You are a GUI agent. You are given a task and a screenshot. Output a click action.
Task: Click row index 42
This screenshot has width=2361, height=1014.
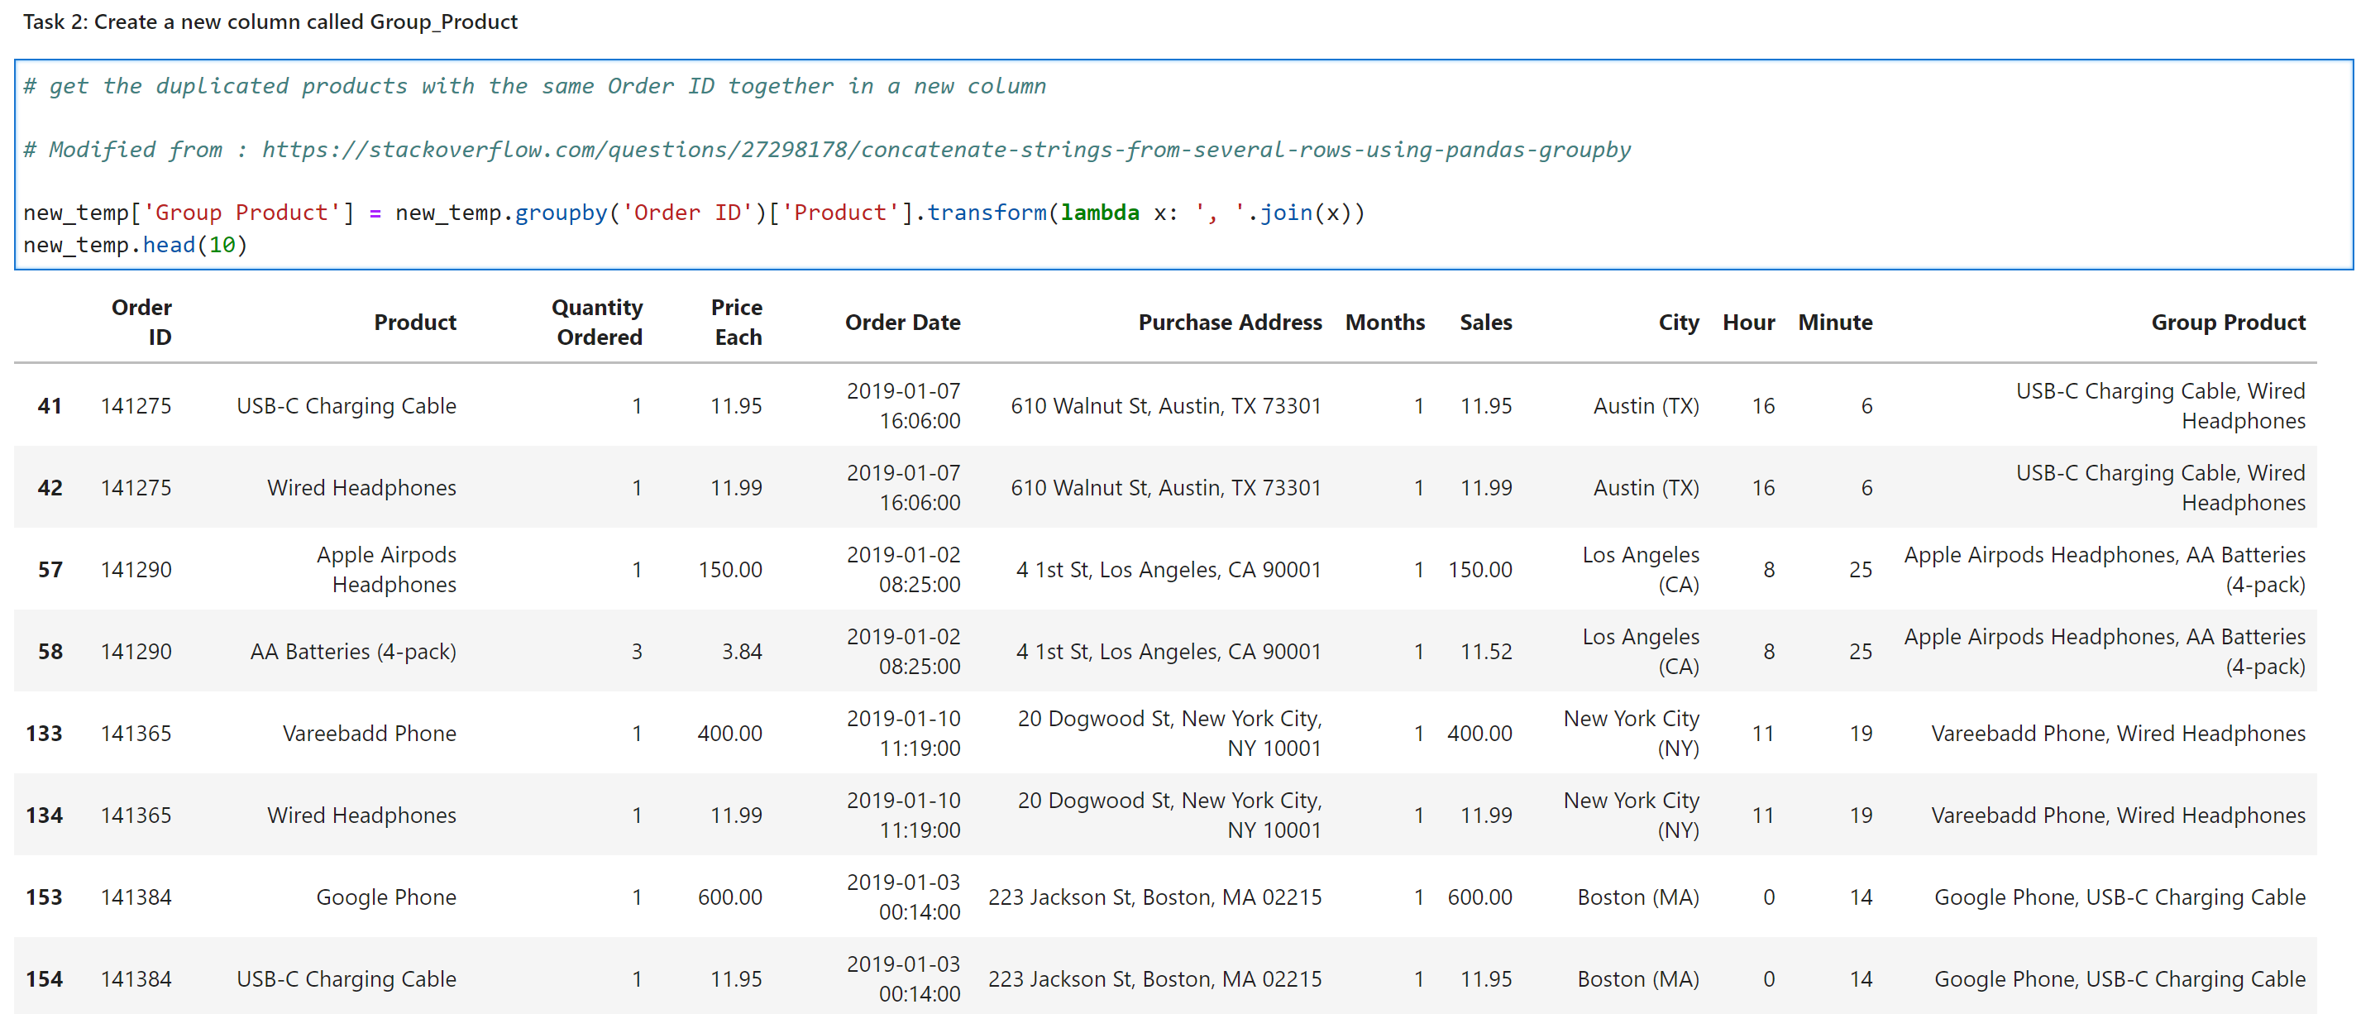click(x=50, y=488)
